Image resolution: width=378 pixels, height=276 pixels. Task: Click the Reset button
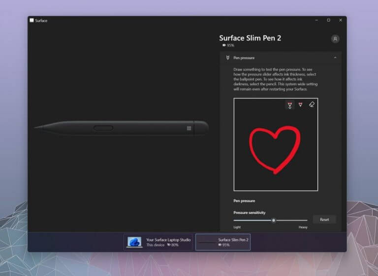[324, 219]
